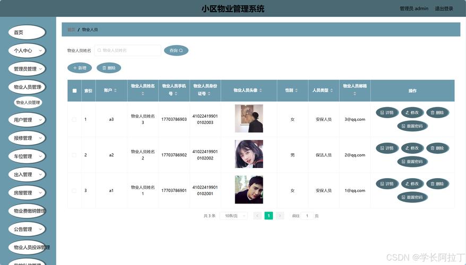Focus the 前往 page number input

pyautogui.click(x=307, y=216)
